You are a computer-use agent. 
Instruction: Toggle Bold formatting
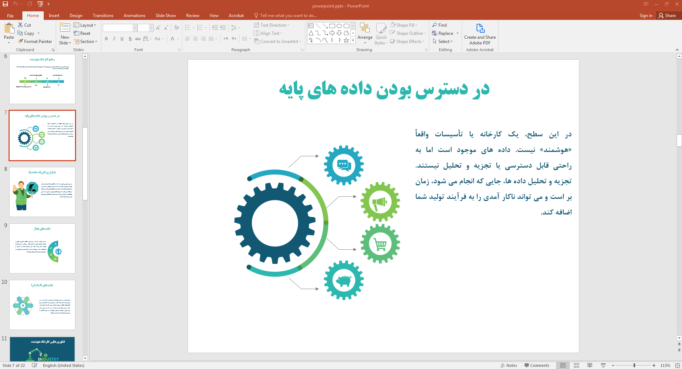tap(106, 39)
